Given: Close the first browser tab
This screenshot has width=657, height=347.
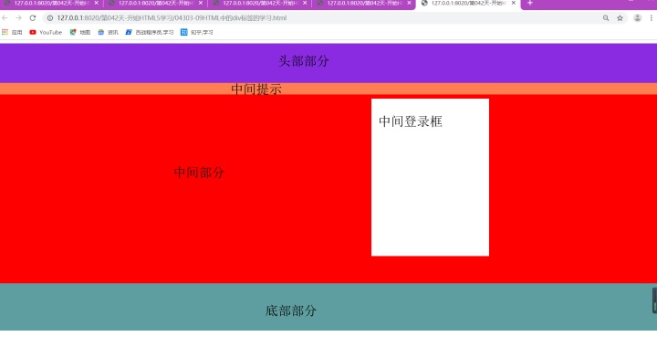Looking at the screenshot, I should 97,3.
